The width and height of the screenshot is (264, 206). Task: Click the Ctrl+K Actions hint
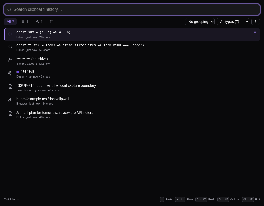[x=228, y=200]
